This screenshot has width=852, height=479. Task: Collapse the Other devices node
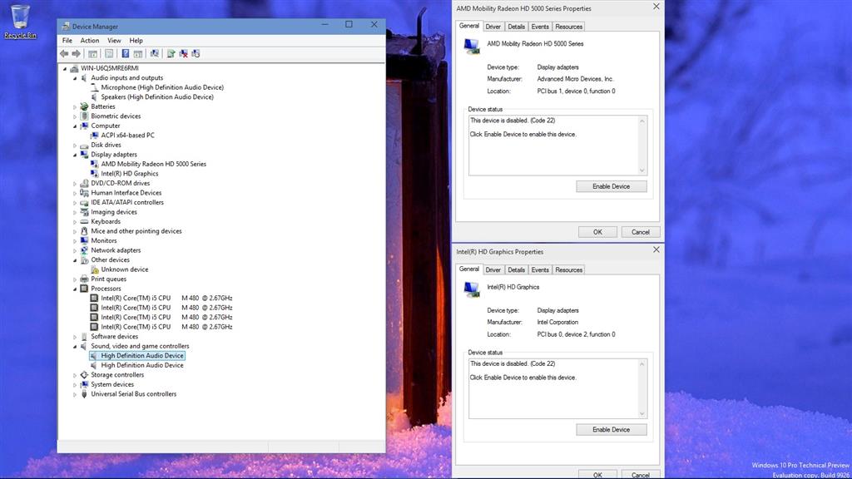(75, 260)
